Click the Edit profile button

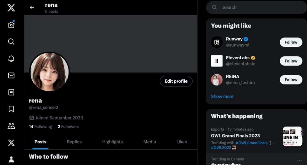tap(176, 81)
